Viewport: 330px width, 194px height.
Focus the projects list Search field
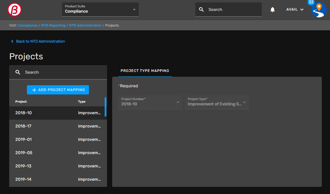coord(58,72)
